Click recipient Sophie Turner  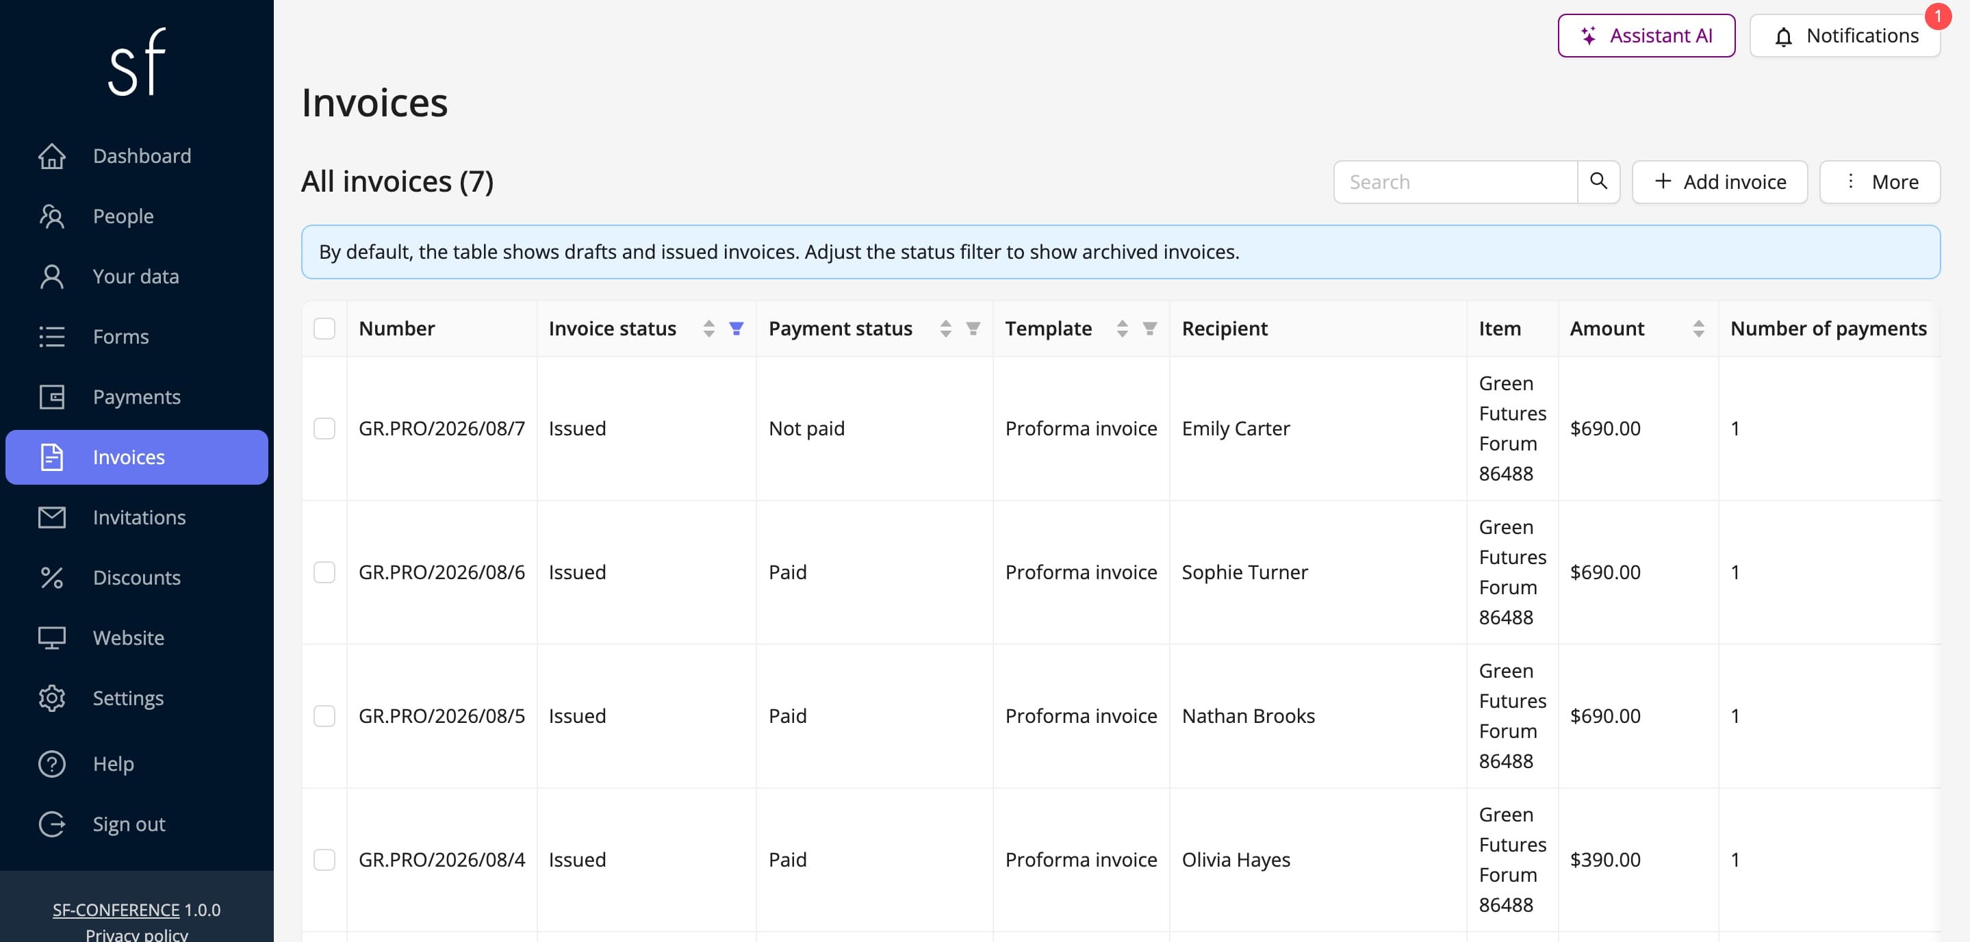click(x=1244, y=572)
